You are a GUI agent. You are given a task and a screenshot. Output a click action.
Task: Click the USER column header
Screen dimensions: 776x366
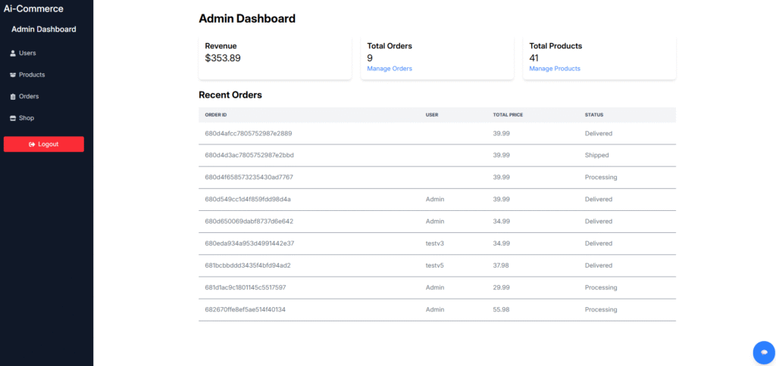click(432, 115)
